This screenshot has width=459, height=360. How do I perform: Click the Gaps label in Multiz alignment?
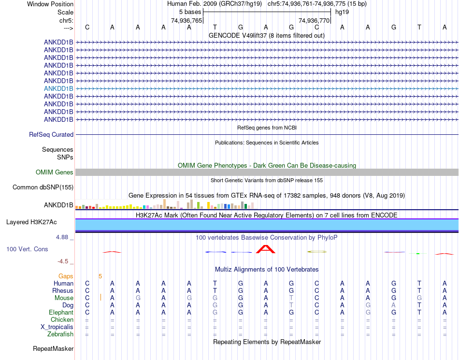[66, 276]
